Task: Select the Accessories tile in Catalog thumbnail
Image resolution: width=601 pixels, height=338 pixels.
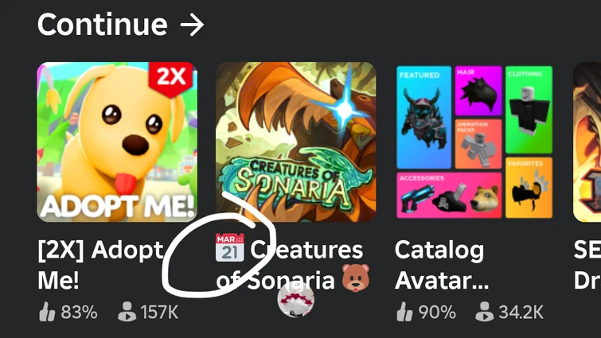Action: tap(449, 195)
